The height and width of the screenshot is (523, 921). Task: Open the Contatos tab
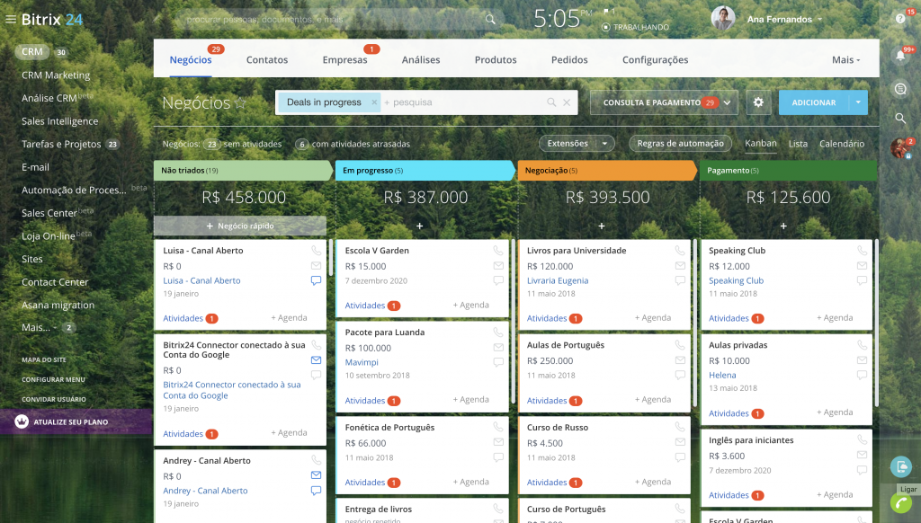pos(267,60)
